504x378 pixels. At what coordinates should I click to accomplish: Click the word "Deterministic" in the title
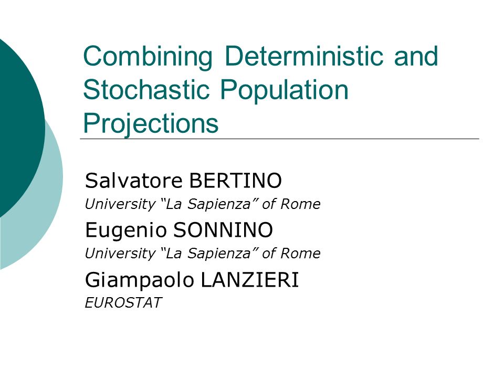[304, 56]
